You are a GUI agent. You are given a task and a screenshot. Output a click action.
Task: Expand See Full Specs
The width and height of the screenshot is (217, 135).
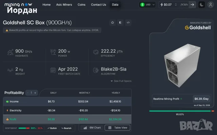click(x=121, y=81)
